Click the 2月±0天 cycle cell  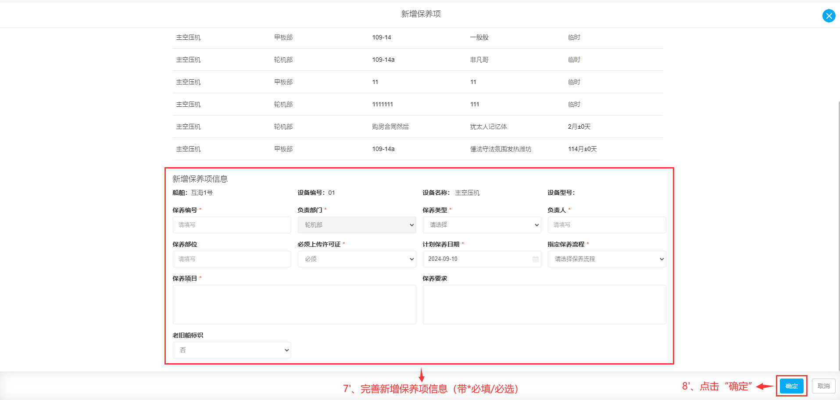tap(579, 127)
